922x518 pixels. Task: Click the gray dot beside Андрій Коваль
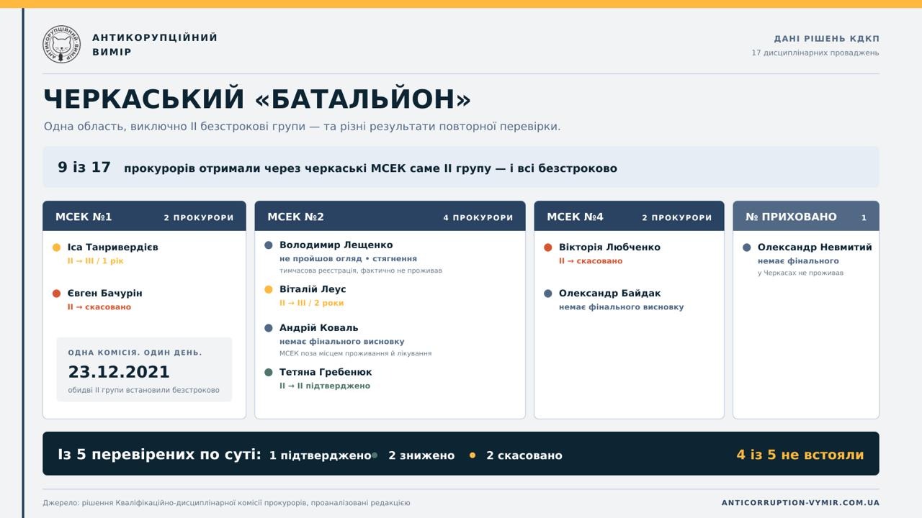(x=269, y=328)
